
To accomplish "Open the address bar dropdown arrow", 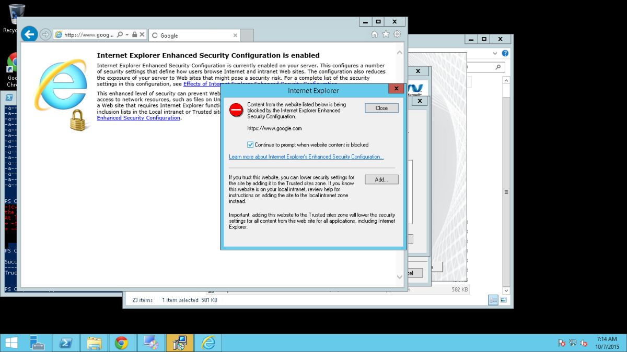I will tap(127, 34).
